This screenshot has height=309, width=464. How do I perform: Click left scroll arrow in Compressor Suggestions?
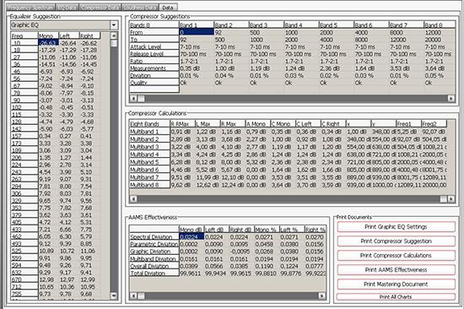[133, 98]
